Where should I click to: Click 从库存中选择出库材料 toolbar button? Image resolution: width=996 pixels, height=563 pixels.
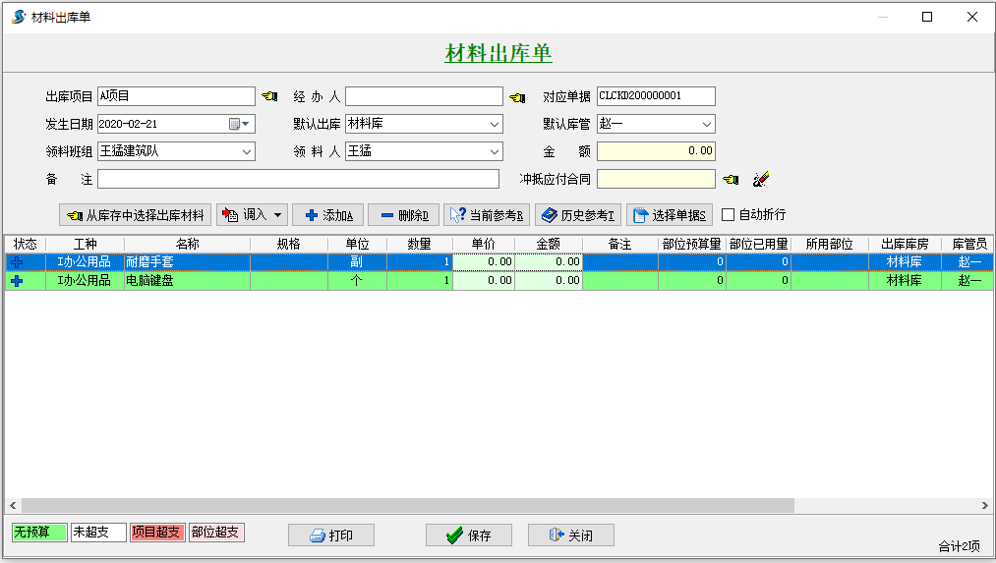tap(136, 215)
